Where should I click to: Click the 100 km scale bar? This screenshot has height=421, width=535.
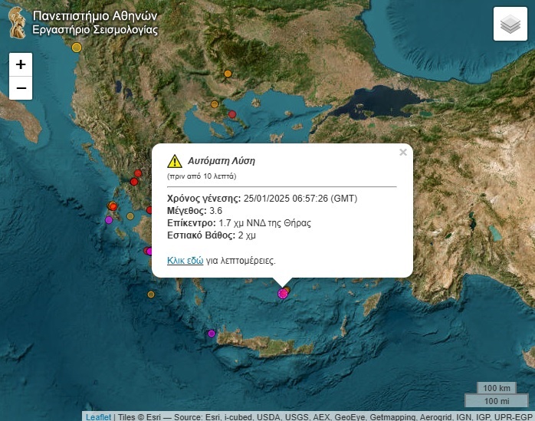pos(495,387)
